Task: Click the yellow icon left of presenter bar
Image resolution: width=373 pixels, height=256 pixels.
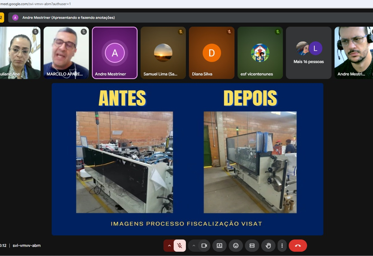Action: [x=2, y=18]
